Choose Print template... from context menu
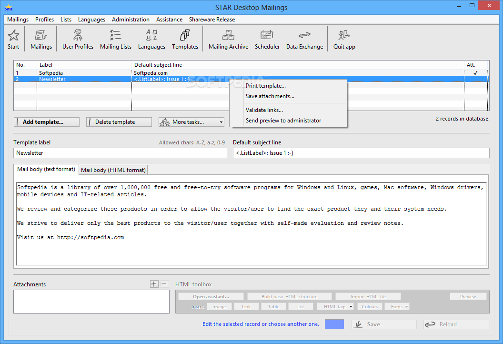The image size is (503, 344). (288, 86)
